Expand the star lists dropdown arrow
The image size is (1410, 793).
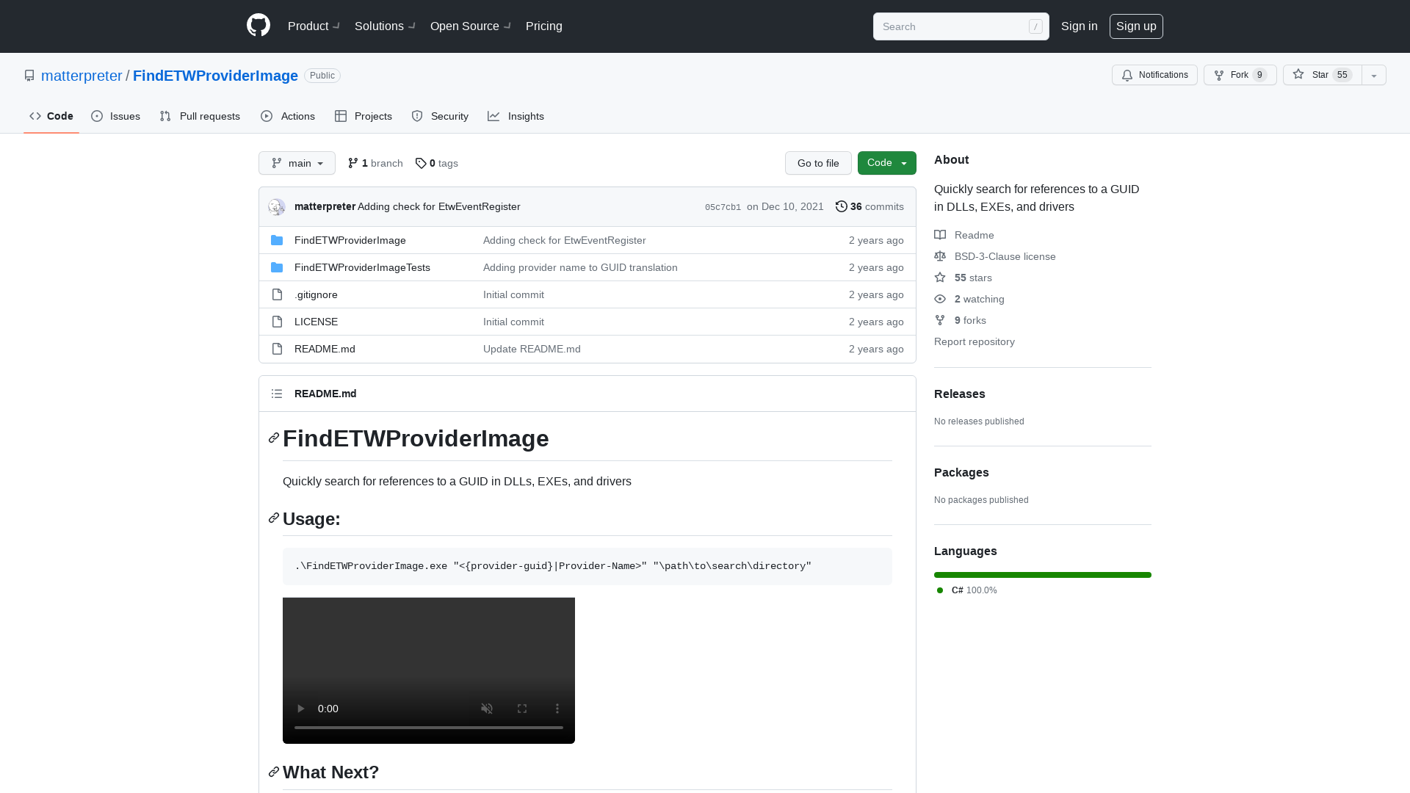[1374, 75]
